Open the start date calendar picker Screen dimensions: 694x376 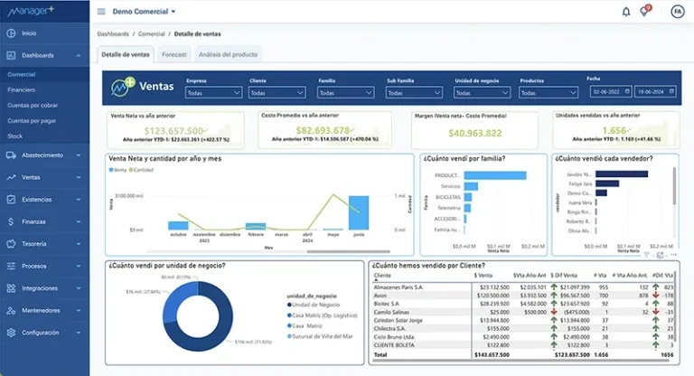627,91
